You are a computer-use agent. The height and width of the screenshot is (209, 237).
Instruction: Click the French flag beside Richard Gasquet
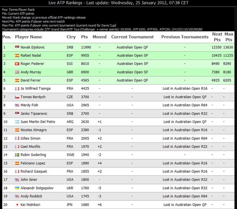click(17, 171)
